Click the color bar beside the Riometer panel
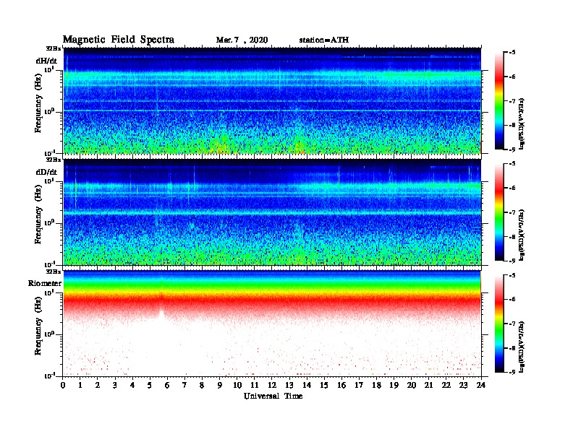The image size is (573, 442). [x=499, y=324]
